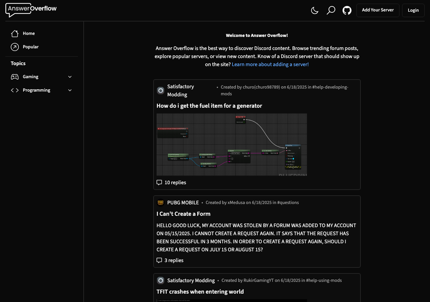Click the Welcome to Answer Overflow! heading
This screenshot has width=430, height=302.
point(257,36)
